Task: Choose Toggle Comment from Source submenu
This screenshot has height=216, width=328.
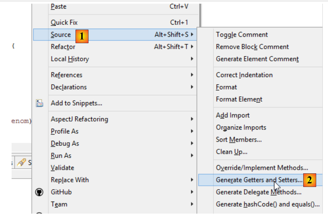Action: [242, 35]
